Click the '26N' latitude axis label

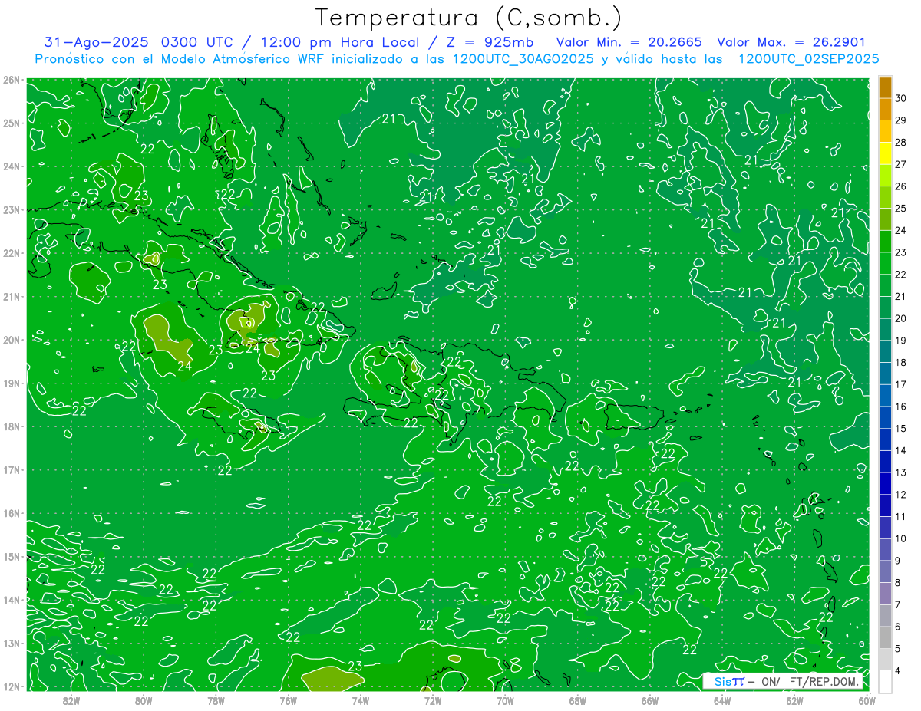(x=11, y=80)
